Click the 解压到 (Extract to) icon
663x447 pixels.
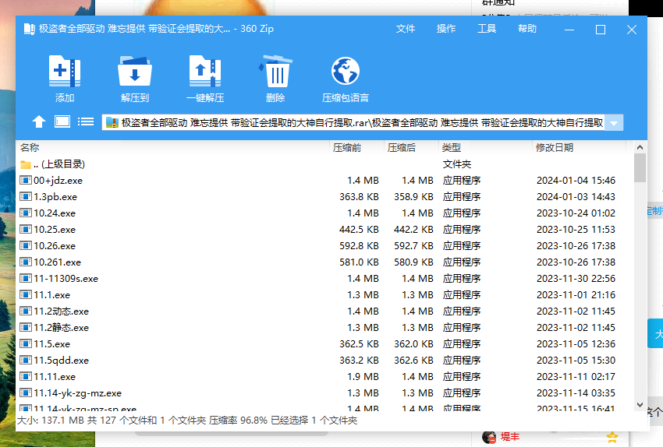135,71
